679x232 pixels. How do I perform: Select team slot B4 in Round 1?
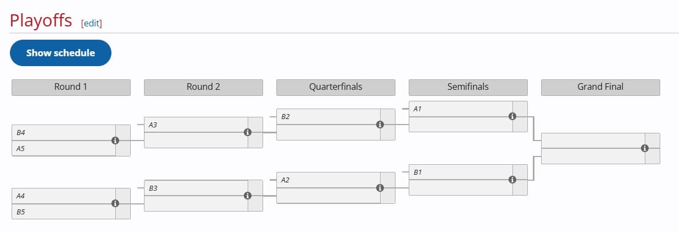click(63, 133)
